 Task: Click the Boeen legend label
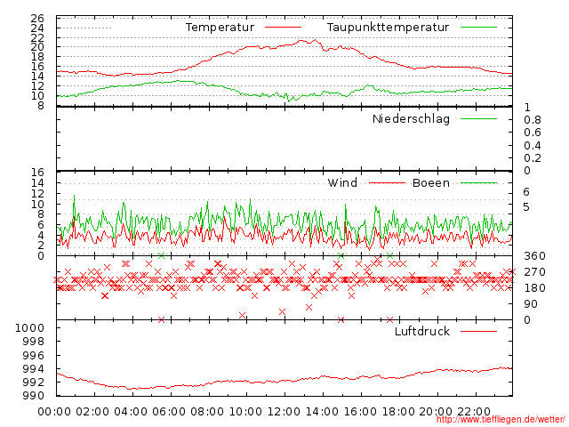(x=431, y=182)
